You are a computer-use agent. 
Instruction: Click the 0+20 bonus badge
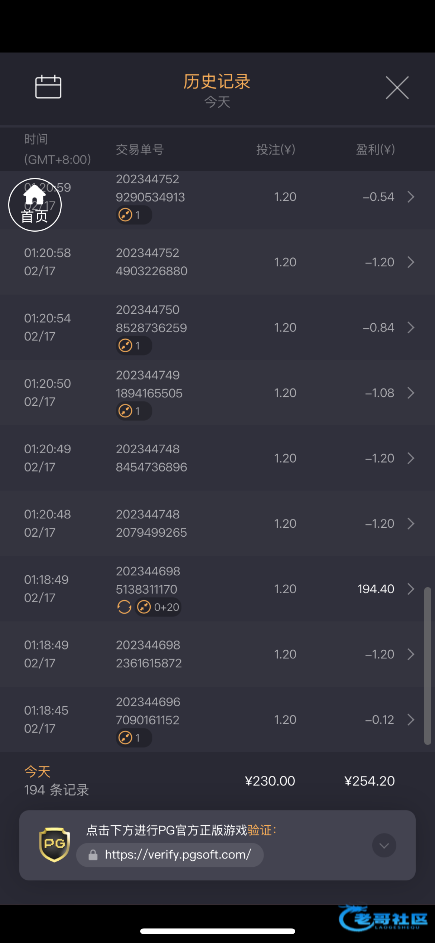click(x=158, y=607)
